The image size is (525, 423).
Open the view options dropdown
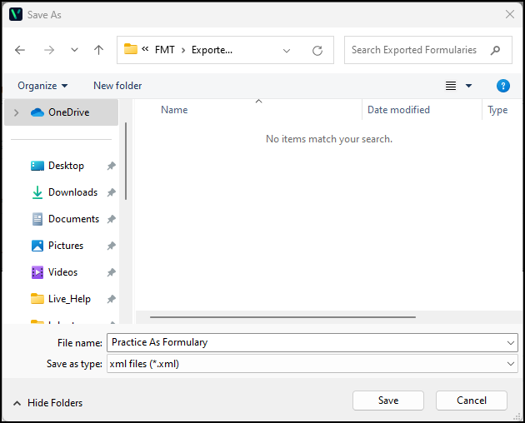pyautogui.click(x=468, y=86)
